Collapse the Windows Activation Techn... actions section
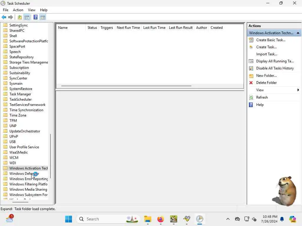The height and width of the screenshot is (226, 302). coord(298,33)
